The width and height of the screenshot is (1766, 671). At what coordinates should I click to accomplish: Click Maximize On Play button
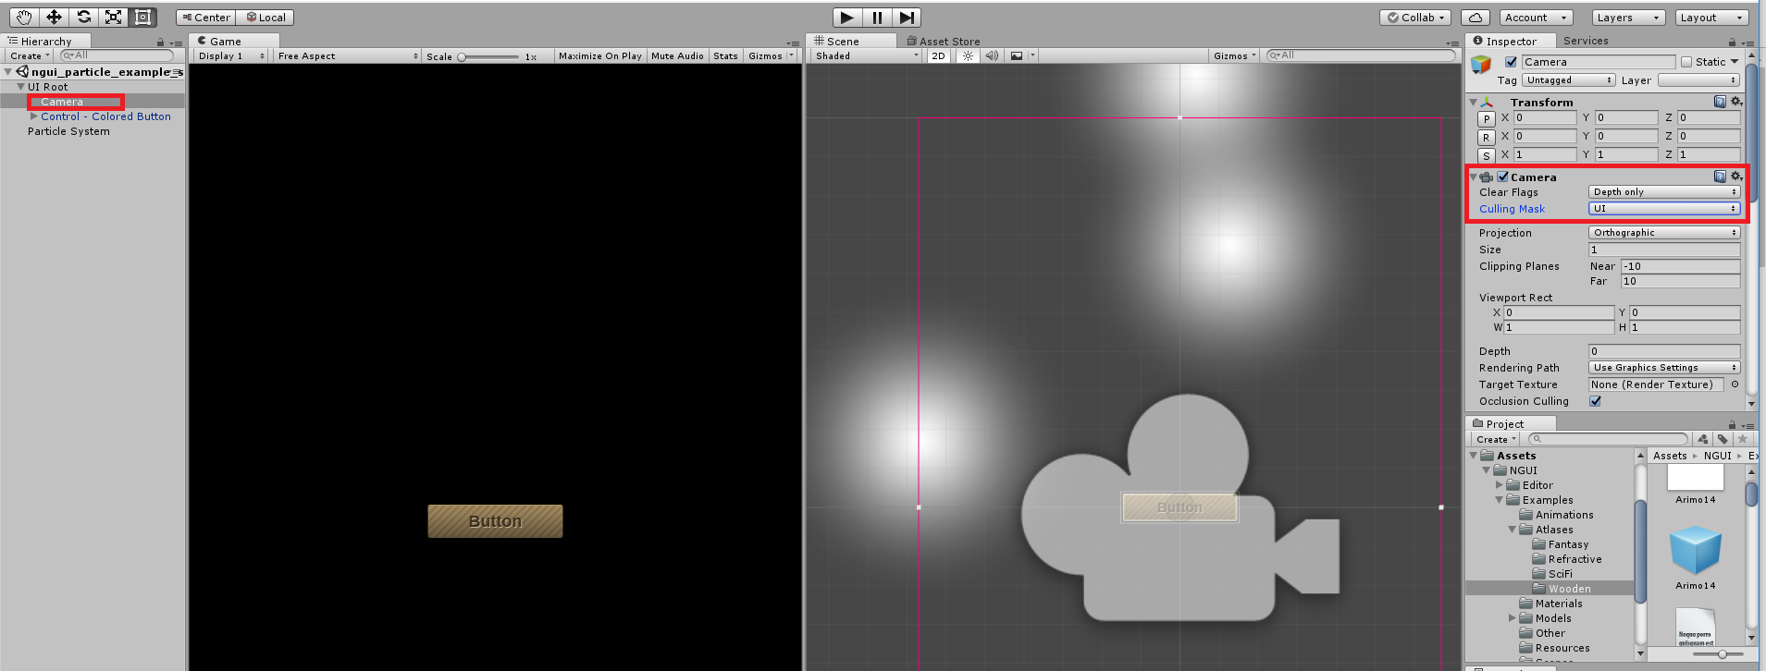600,55
